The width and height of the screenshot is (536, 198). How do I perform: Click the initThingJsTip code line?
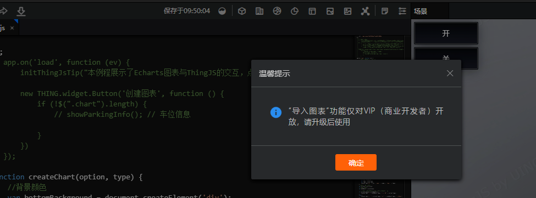pos(136,72)
